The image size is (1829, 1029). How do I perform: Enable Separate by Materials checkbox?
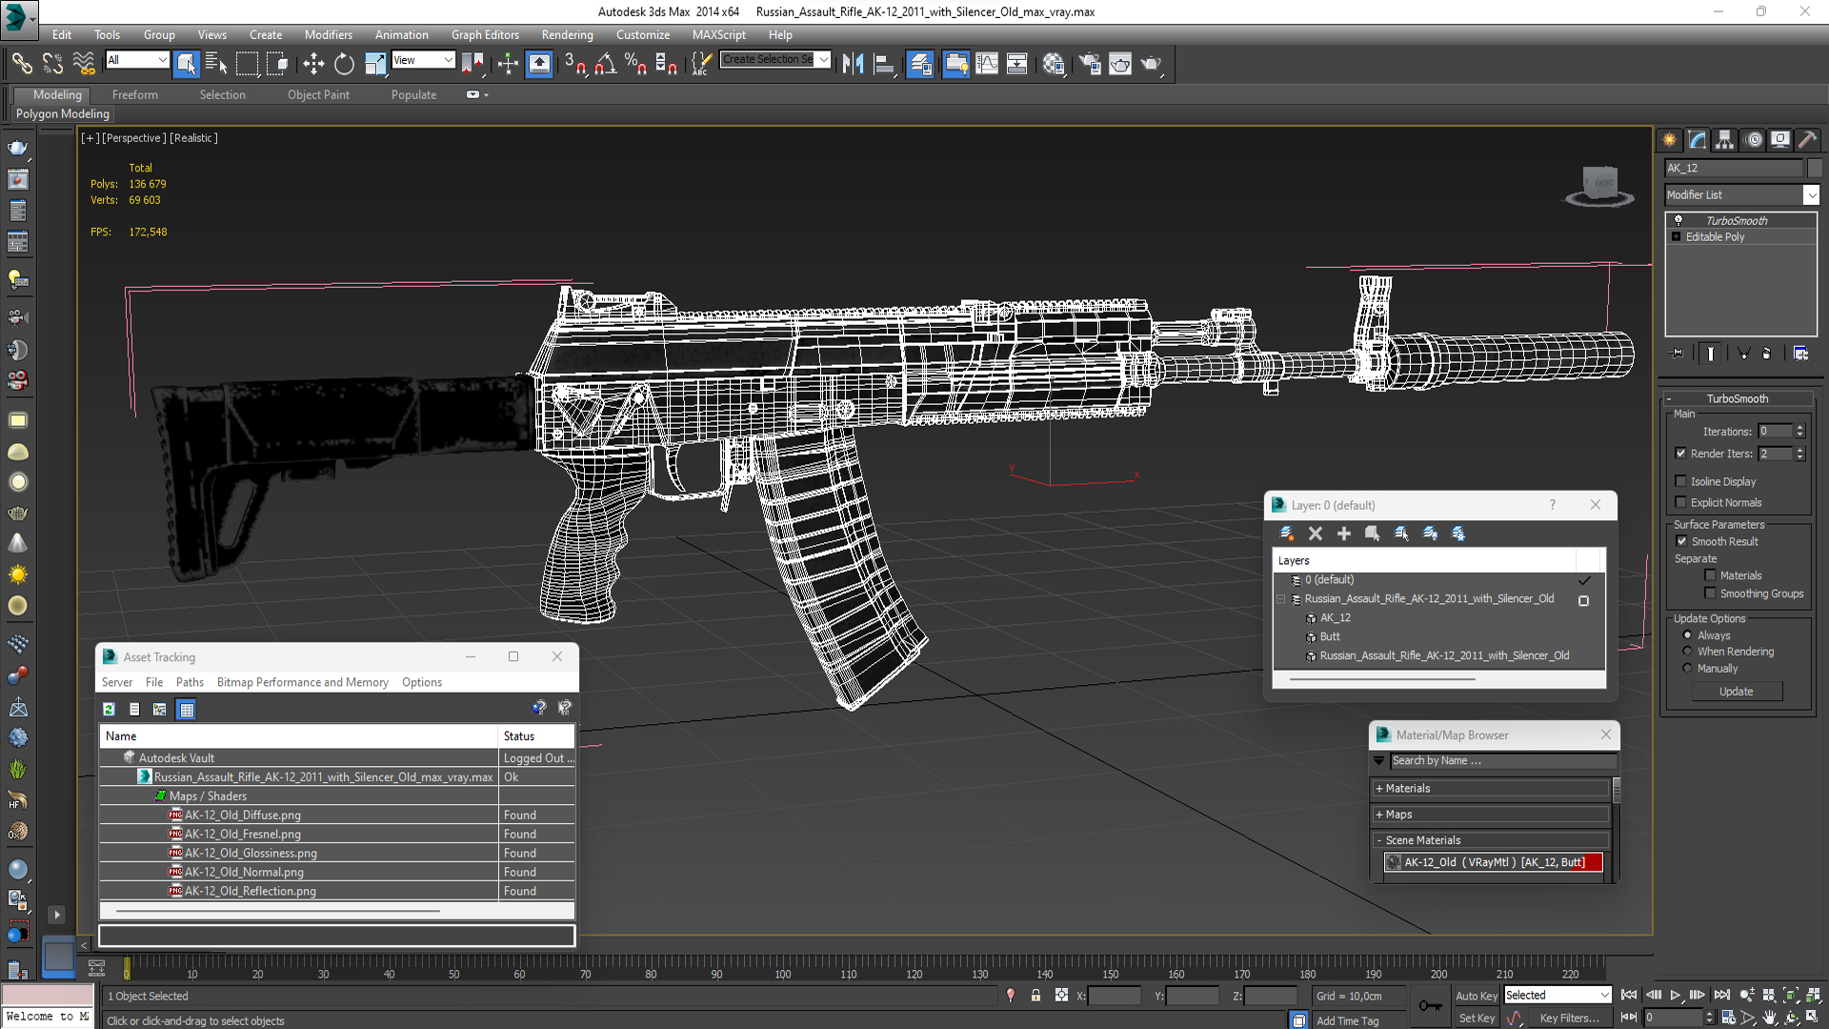pos(1710,575)
